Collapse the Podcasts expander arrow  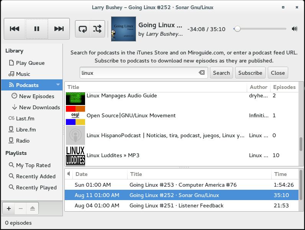pyautogui.click(x=58, y=85)
